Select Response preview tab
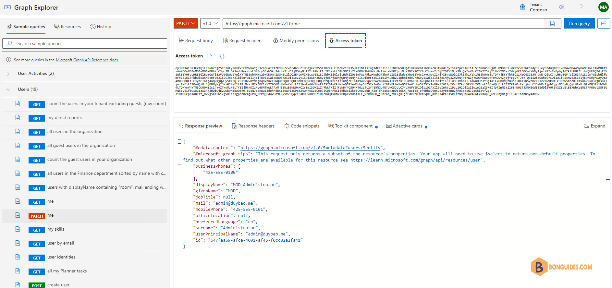The image size is (612, 288). coord(201,126)
